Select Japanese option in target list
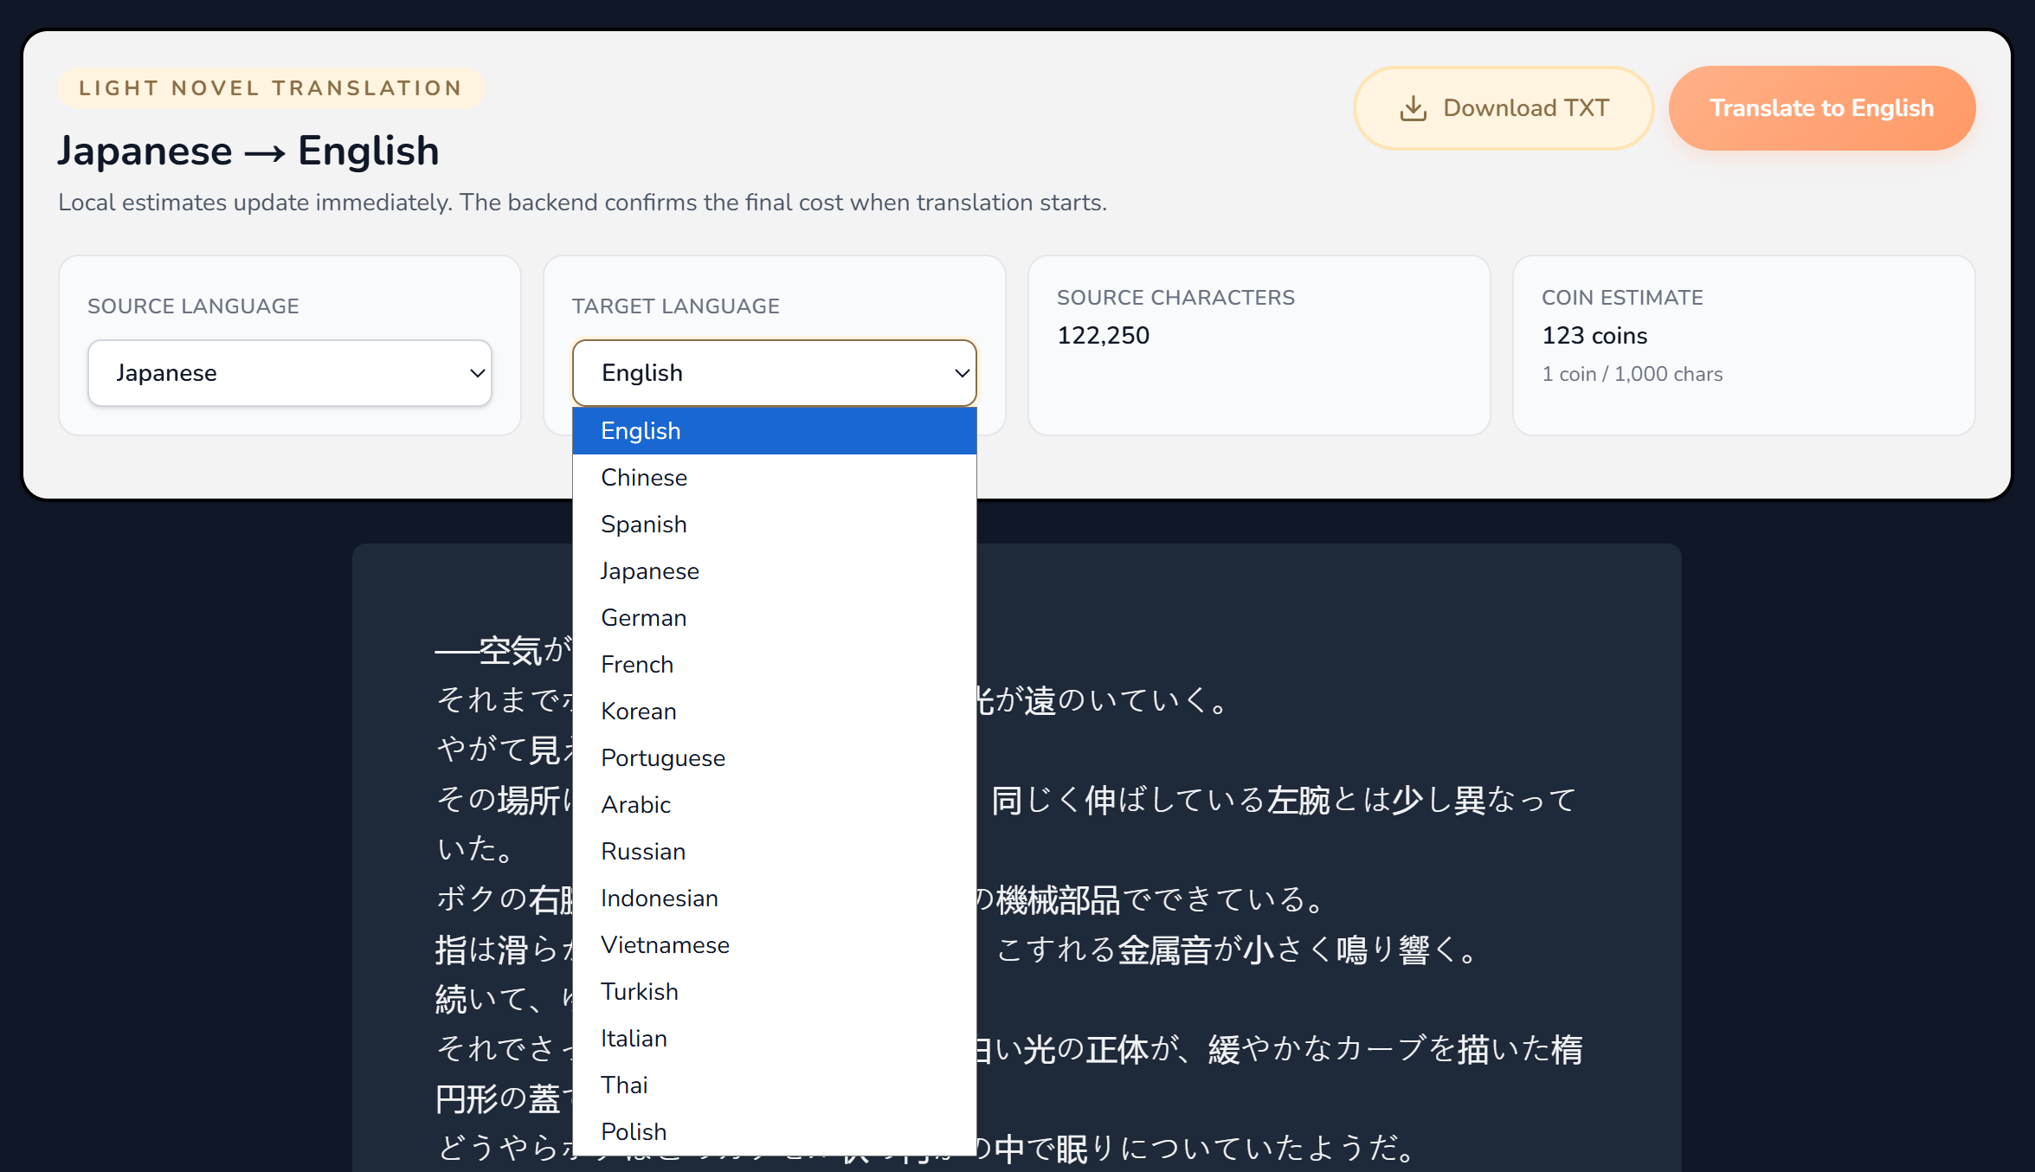 click(774, 571)
